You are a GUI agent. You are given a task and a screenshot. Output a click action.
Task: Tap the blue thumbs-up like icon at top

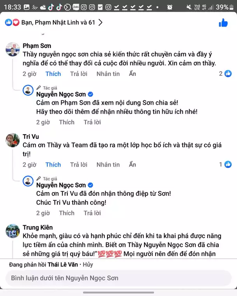pyautogui.click(x=223, y=23)
